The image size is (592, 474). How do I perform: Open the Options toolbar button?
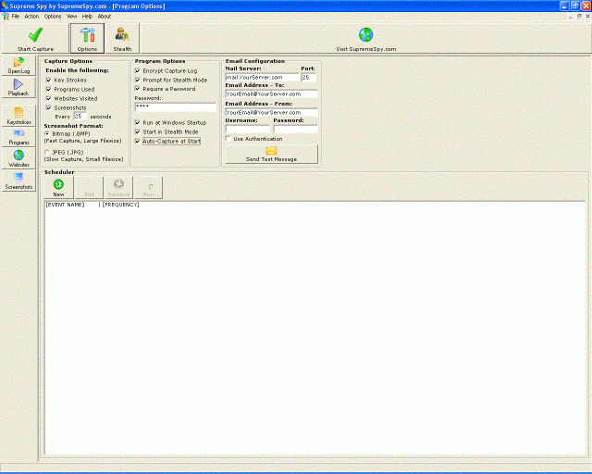pyautogui.click(x=87, y=38)
